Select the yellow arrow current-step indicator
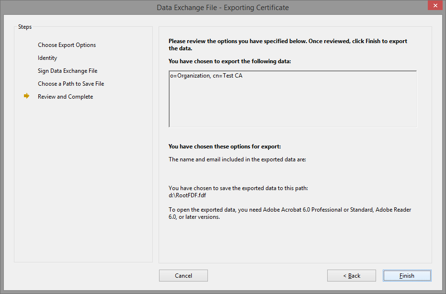This screenshot has height=294, width=446. [x=26, y=96]
